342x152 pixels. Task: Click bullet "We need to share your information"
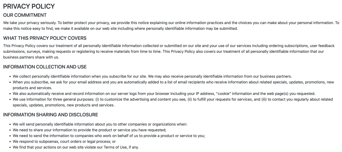(90, 130)
